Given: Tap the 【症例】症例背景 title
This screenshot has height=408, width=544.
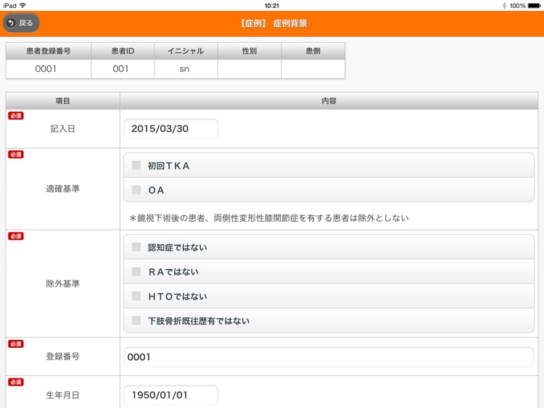Looking at the screenshot, I should 273,24.
